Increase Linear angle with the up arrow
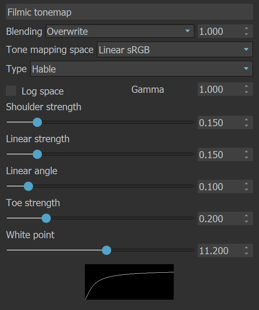The height and width of the screenshot is (310, 259). (x=246, y=184)
